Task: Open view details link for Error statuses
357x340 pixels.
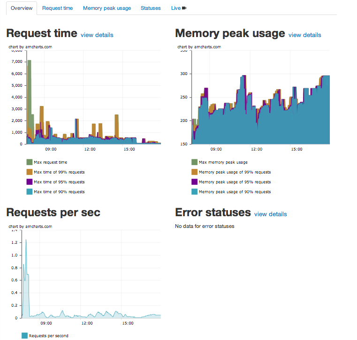Action: point(271,214)
